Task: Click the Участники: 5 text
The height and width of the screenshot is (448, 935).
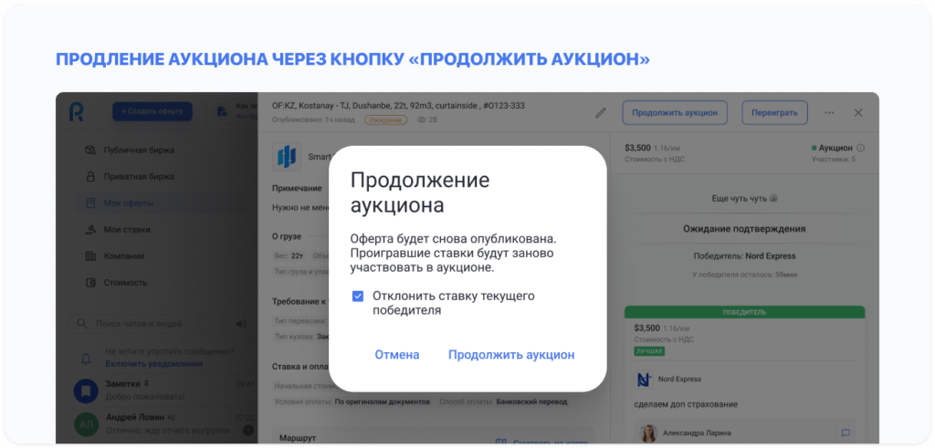Action: [834, 160]
